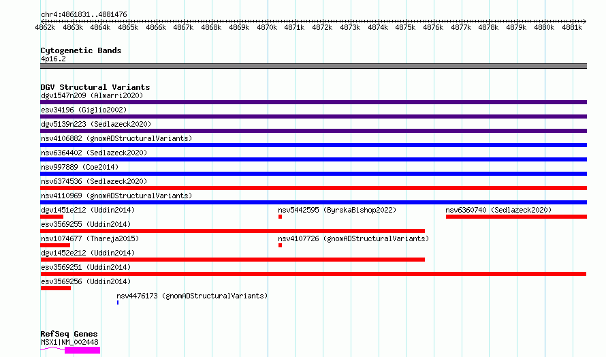Click the small red marker under nsv5442595

tap(281, 217)
